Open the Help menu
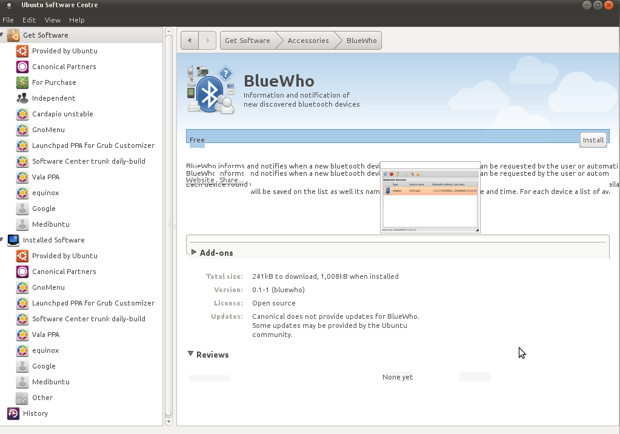Image resolution: width=620 pixels, height=434 pixels. 77,20
